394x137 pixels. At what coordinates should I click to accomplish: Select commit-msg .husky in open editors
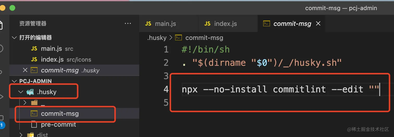point(74,70)
